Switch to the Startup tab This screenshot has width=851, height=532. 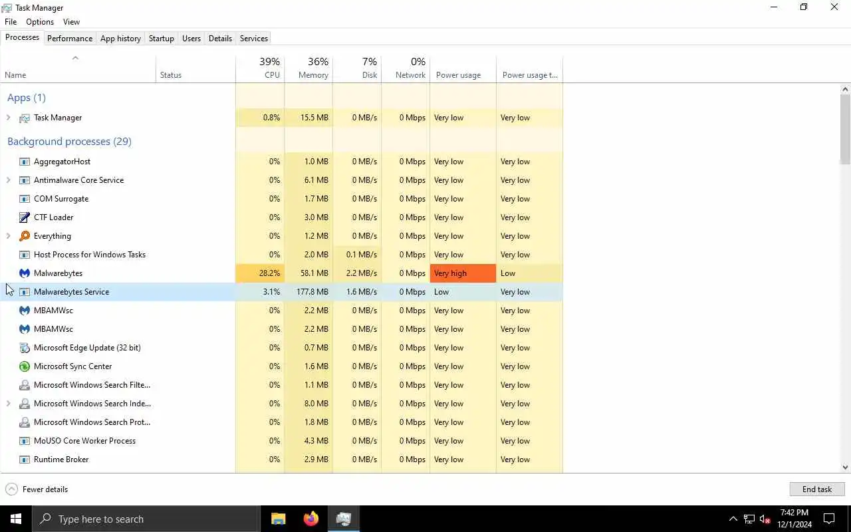tap(161, 39)
